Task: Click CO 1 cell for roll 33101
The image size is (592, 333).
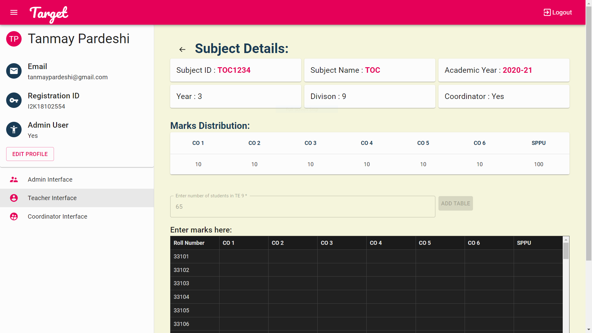Action: pyautogui.click(x=244, y=257)
